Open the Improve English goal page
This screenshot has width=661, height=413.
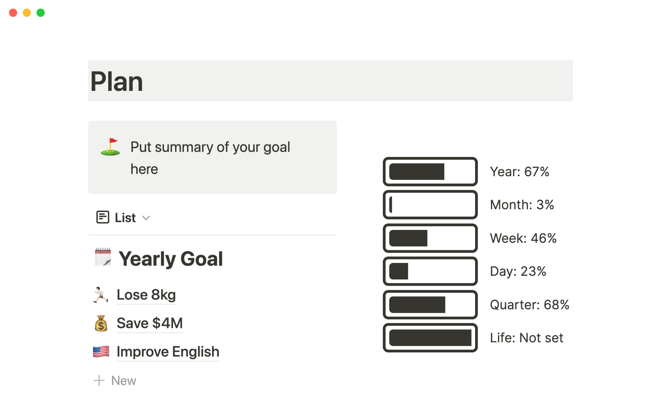[x=168, y=352]
